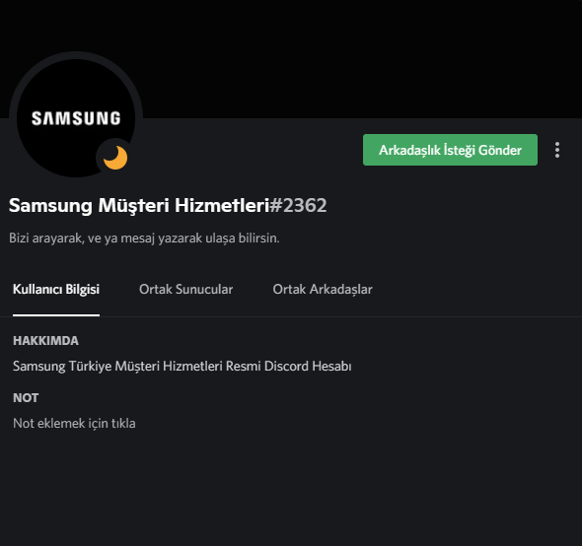582x546 pixels.
Task: Click 'Resmi Discord Hesabı' in the about text
Action: coord(288,366)
